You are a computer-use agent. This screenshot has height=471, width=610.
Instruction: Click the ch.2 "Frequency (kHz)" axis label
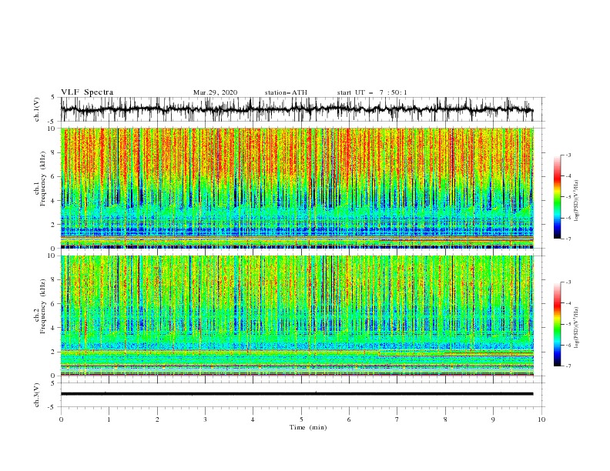(x=42, y=306)
